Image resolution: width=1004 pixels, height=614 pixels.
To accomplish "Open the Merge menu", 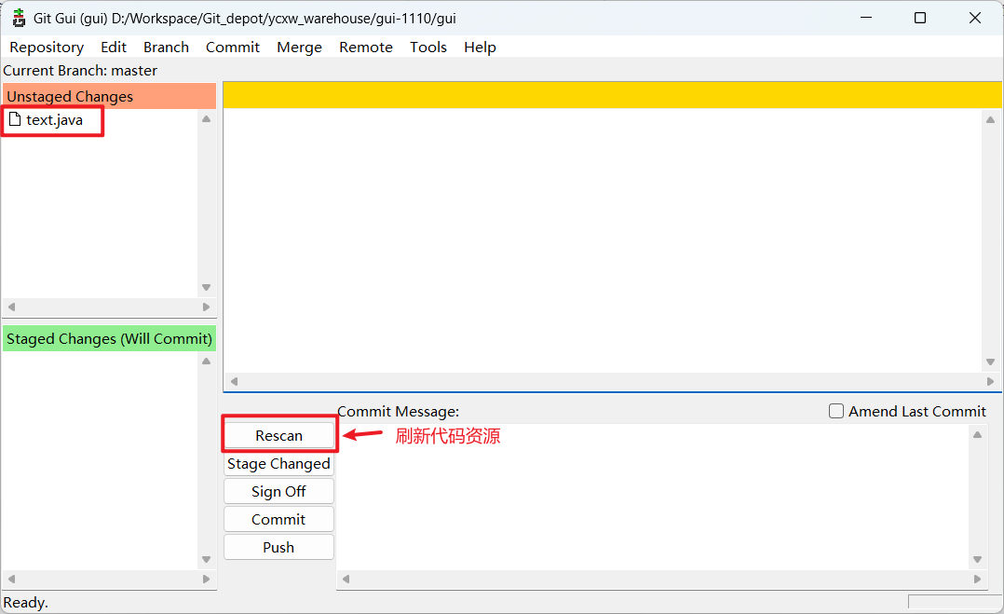I will click(299, 47).
